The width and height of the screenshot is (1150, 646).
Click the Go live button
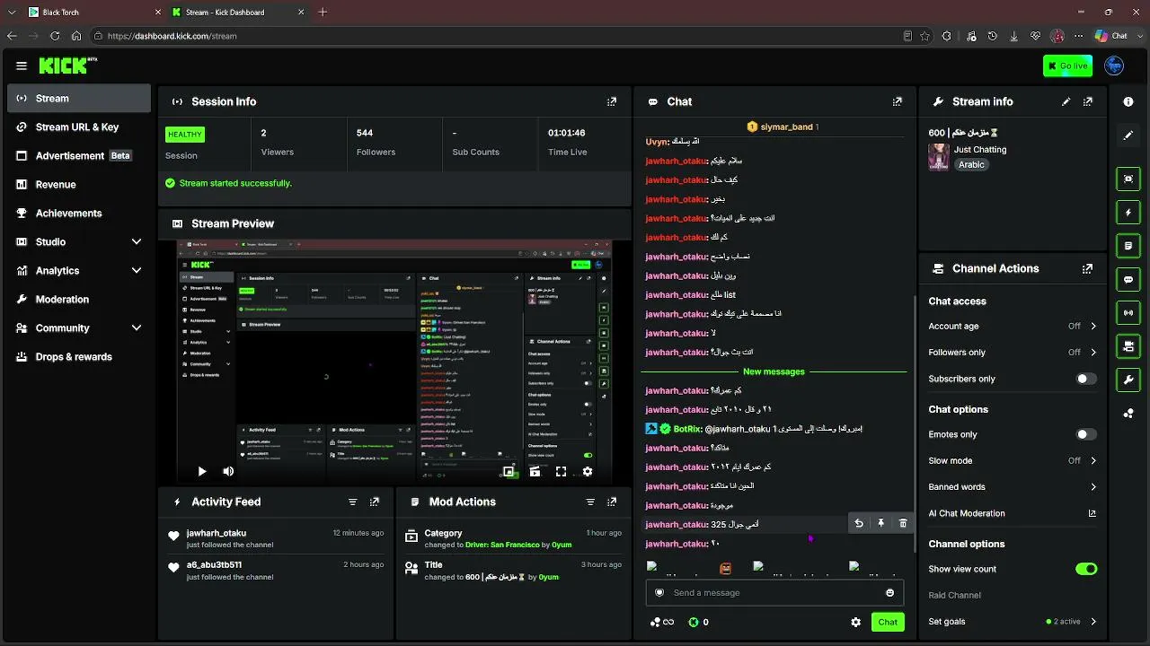(1067, 65)
